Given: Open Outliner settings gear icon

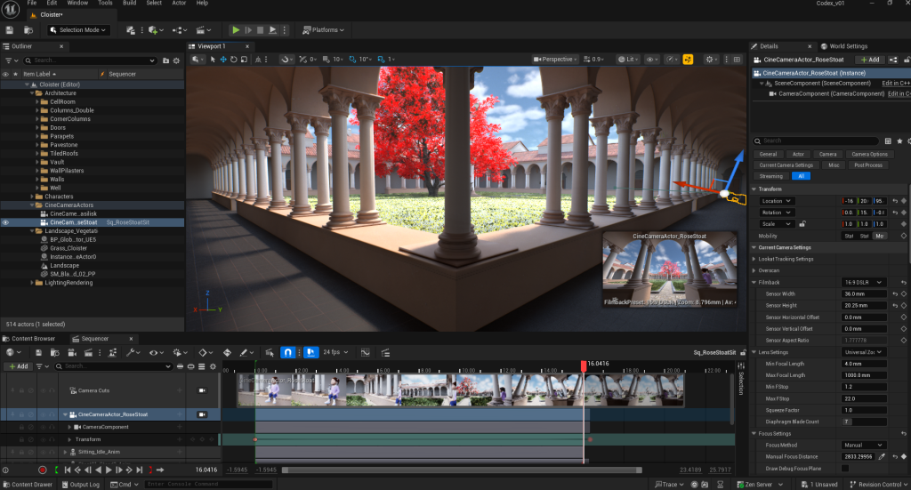Looking at the screenshot, I should click(177, 60).
